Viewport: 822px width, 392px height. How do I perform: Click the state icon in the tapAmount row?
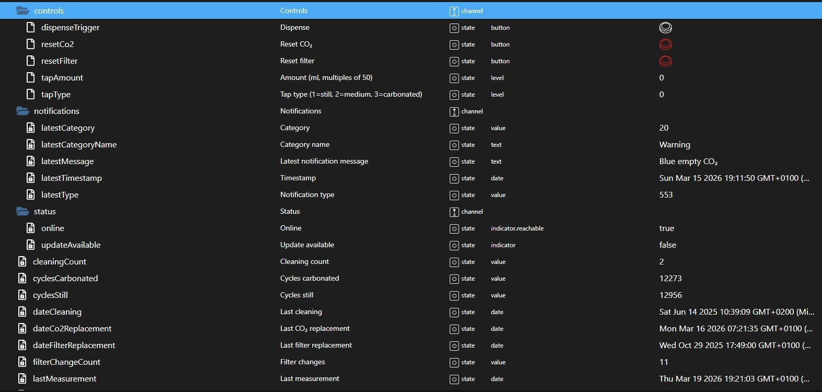pos(454,78)
